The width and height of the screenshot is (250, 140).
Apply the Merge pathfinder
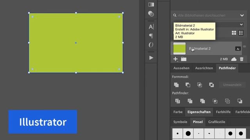tap(202, 101)
